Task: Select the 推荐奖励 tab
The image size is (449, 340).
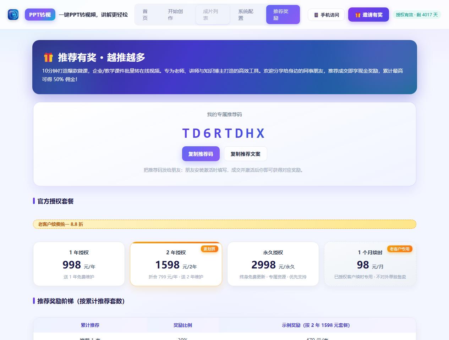Action: coord(283,15)
